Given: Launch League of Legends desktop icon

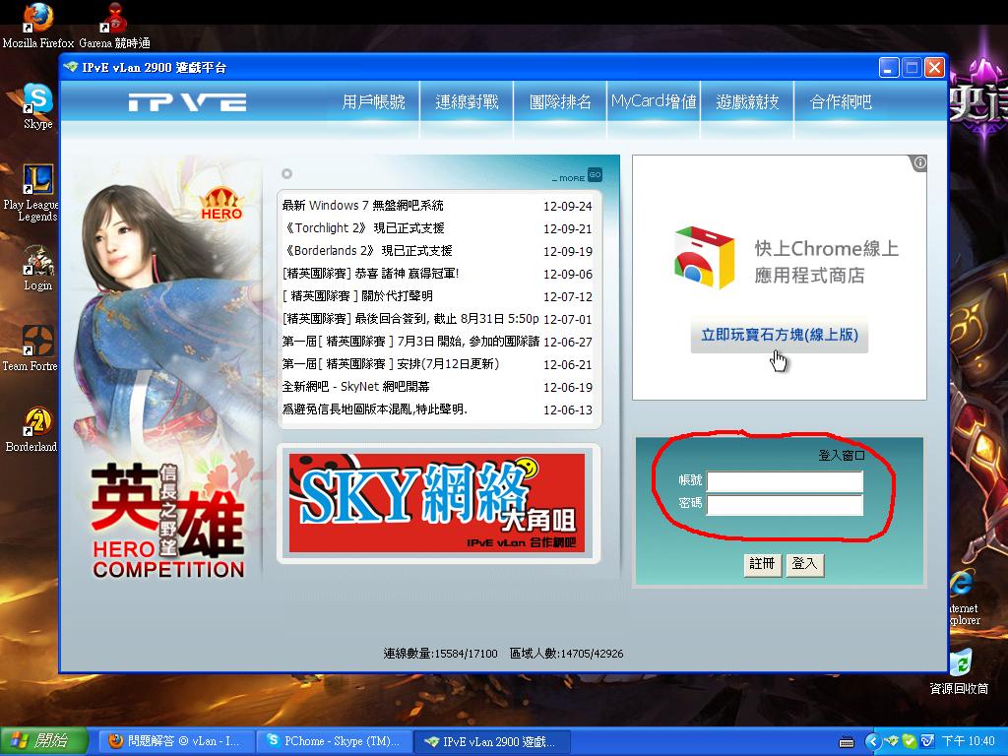Looking at the screenshot, I should tap(37, 181).
